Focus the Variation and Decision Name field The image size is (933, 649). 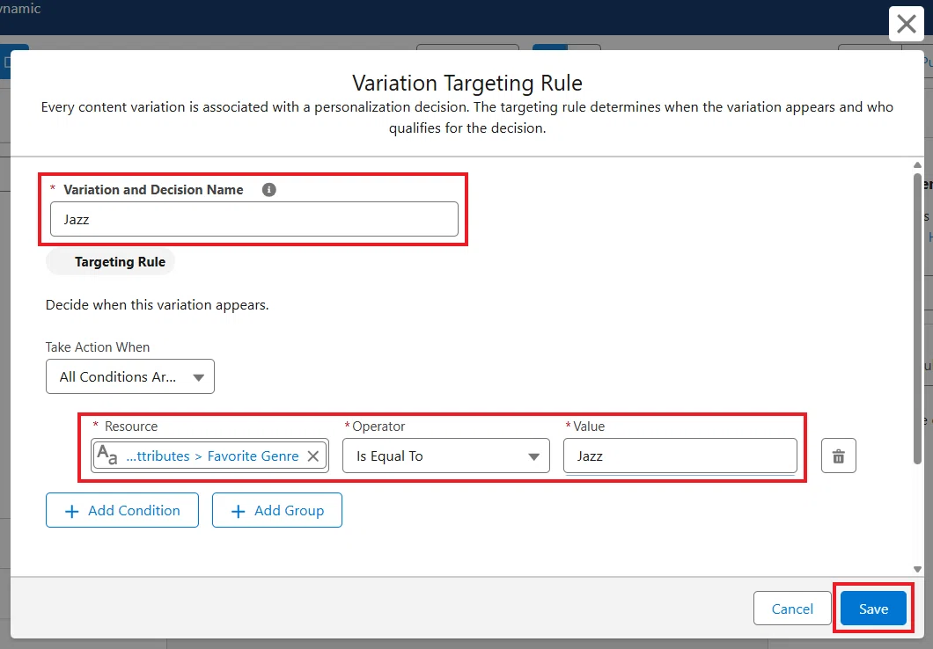pyautogui.click(x=254, y=219)
